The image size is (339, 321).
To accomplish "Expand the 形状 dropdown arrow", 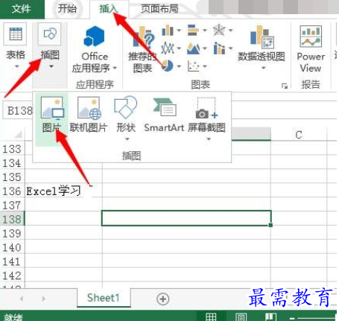I will tap(127, 139).
